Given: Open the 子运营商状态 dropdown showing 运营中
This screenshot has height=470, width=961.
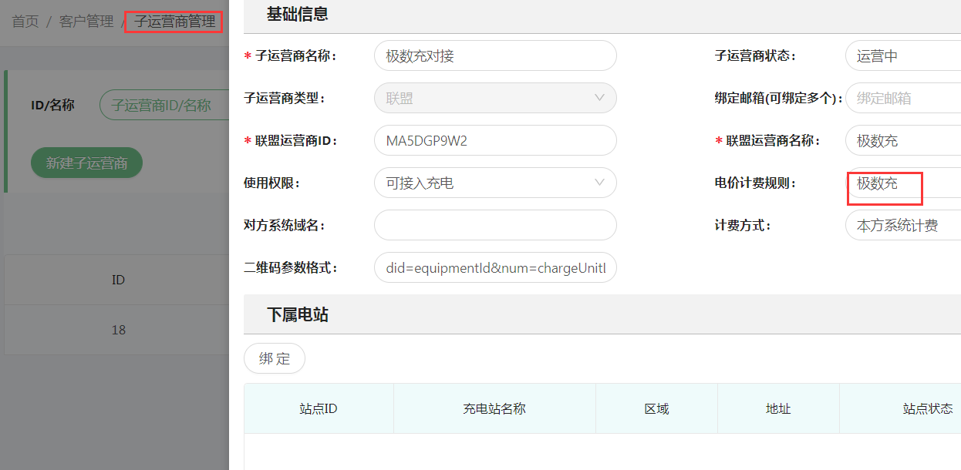Looking at the screenshot, I should [902, 56].
